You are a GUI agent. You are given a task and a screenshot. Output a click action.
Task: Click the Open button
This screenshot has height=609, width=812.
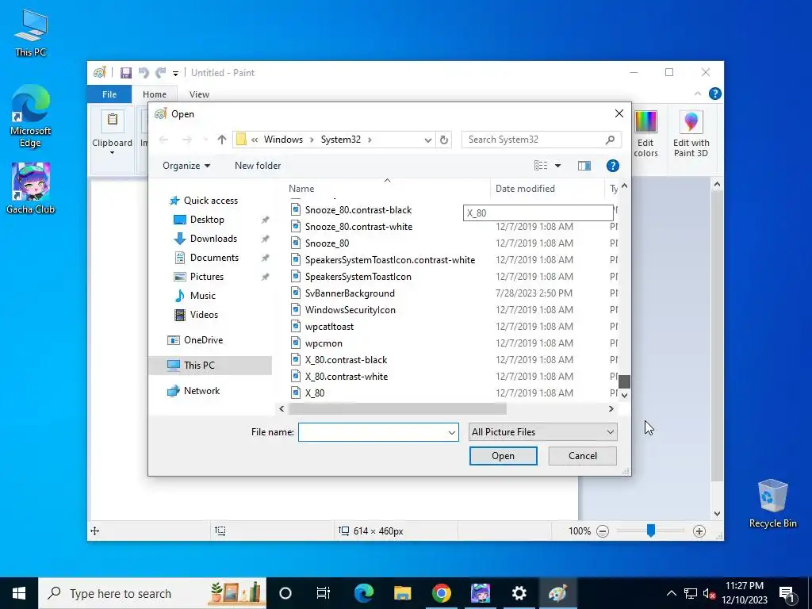(x=503, y=456)
